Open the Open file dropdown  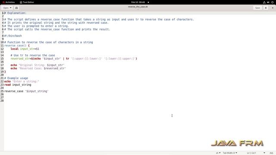[7, 8]
